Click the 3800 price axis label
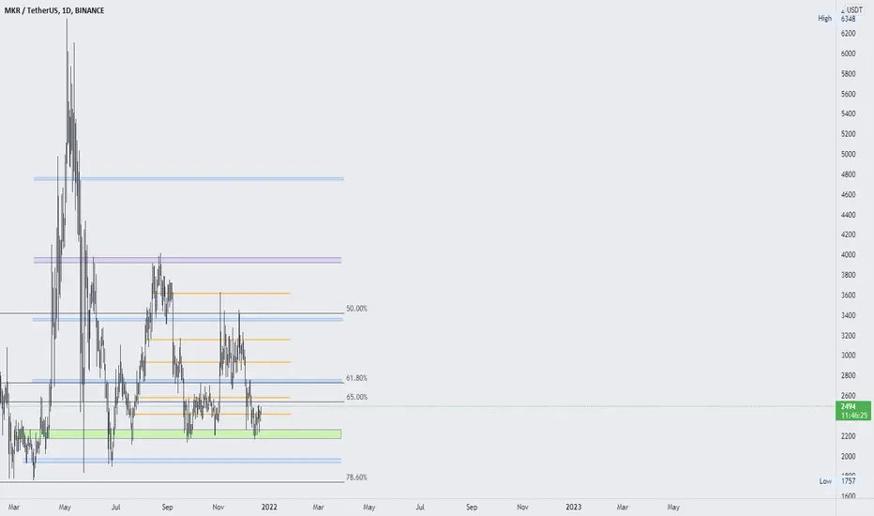This screenshot has width=874, height=516. coord(848,275)
